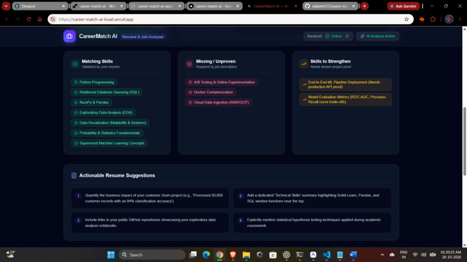Image resolution: width=467 pixels, height=262 pixels.
Task: Open Microsoft Word from the taskbar
Action: (353, 255)
